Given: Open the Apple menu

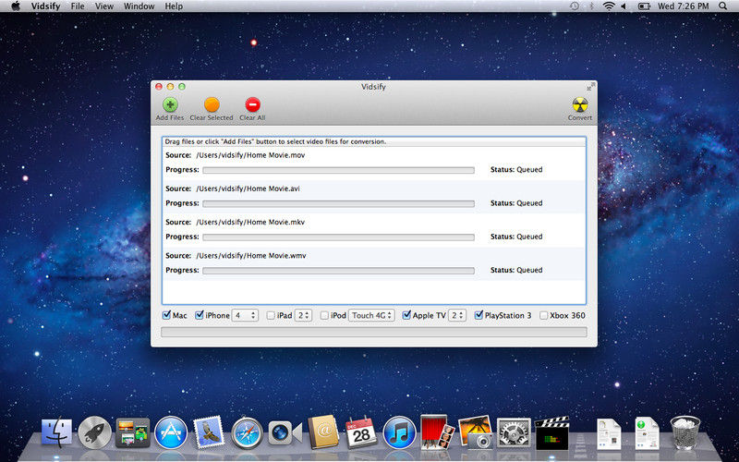Looking at the screenshot, I should tap(16, 6).
